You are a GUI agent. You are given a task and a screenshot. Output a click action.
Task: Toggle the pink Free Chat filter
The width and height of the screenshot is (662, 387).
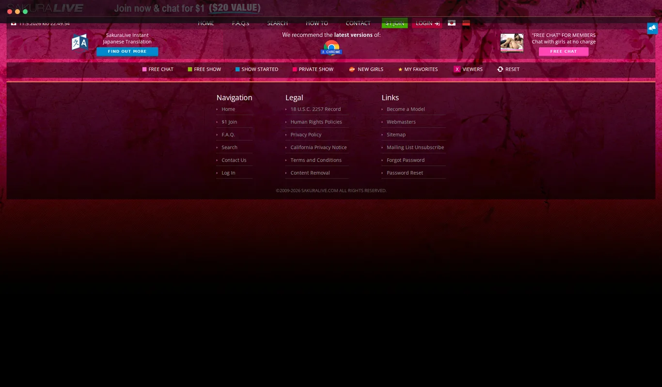[144, 69]
